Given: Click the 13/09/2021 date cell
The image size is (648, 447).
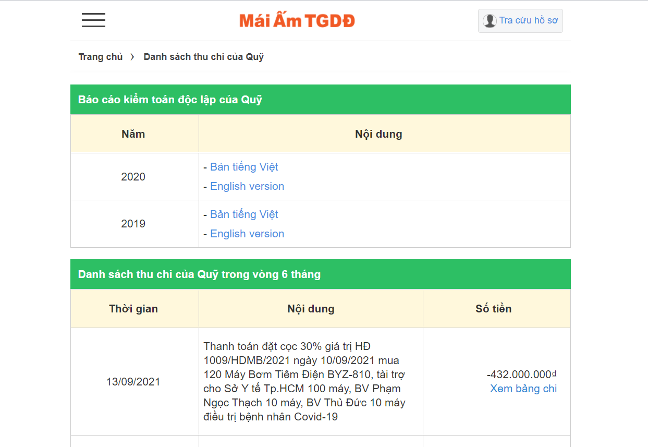Looking at the screenshot, I should point(133,381).
